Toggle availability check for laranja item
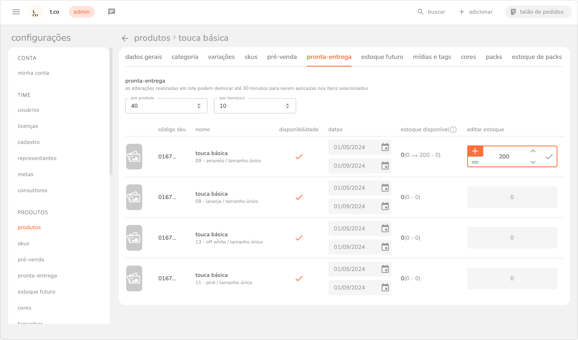 pos(299,197)
